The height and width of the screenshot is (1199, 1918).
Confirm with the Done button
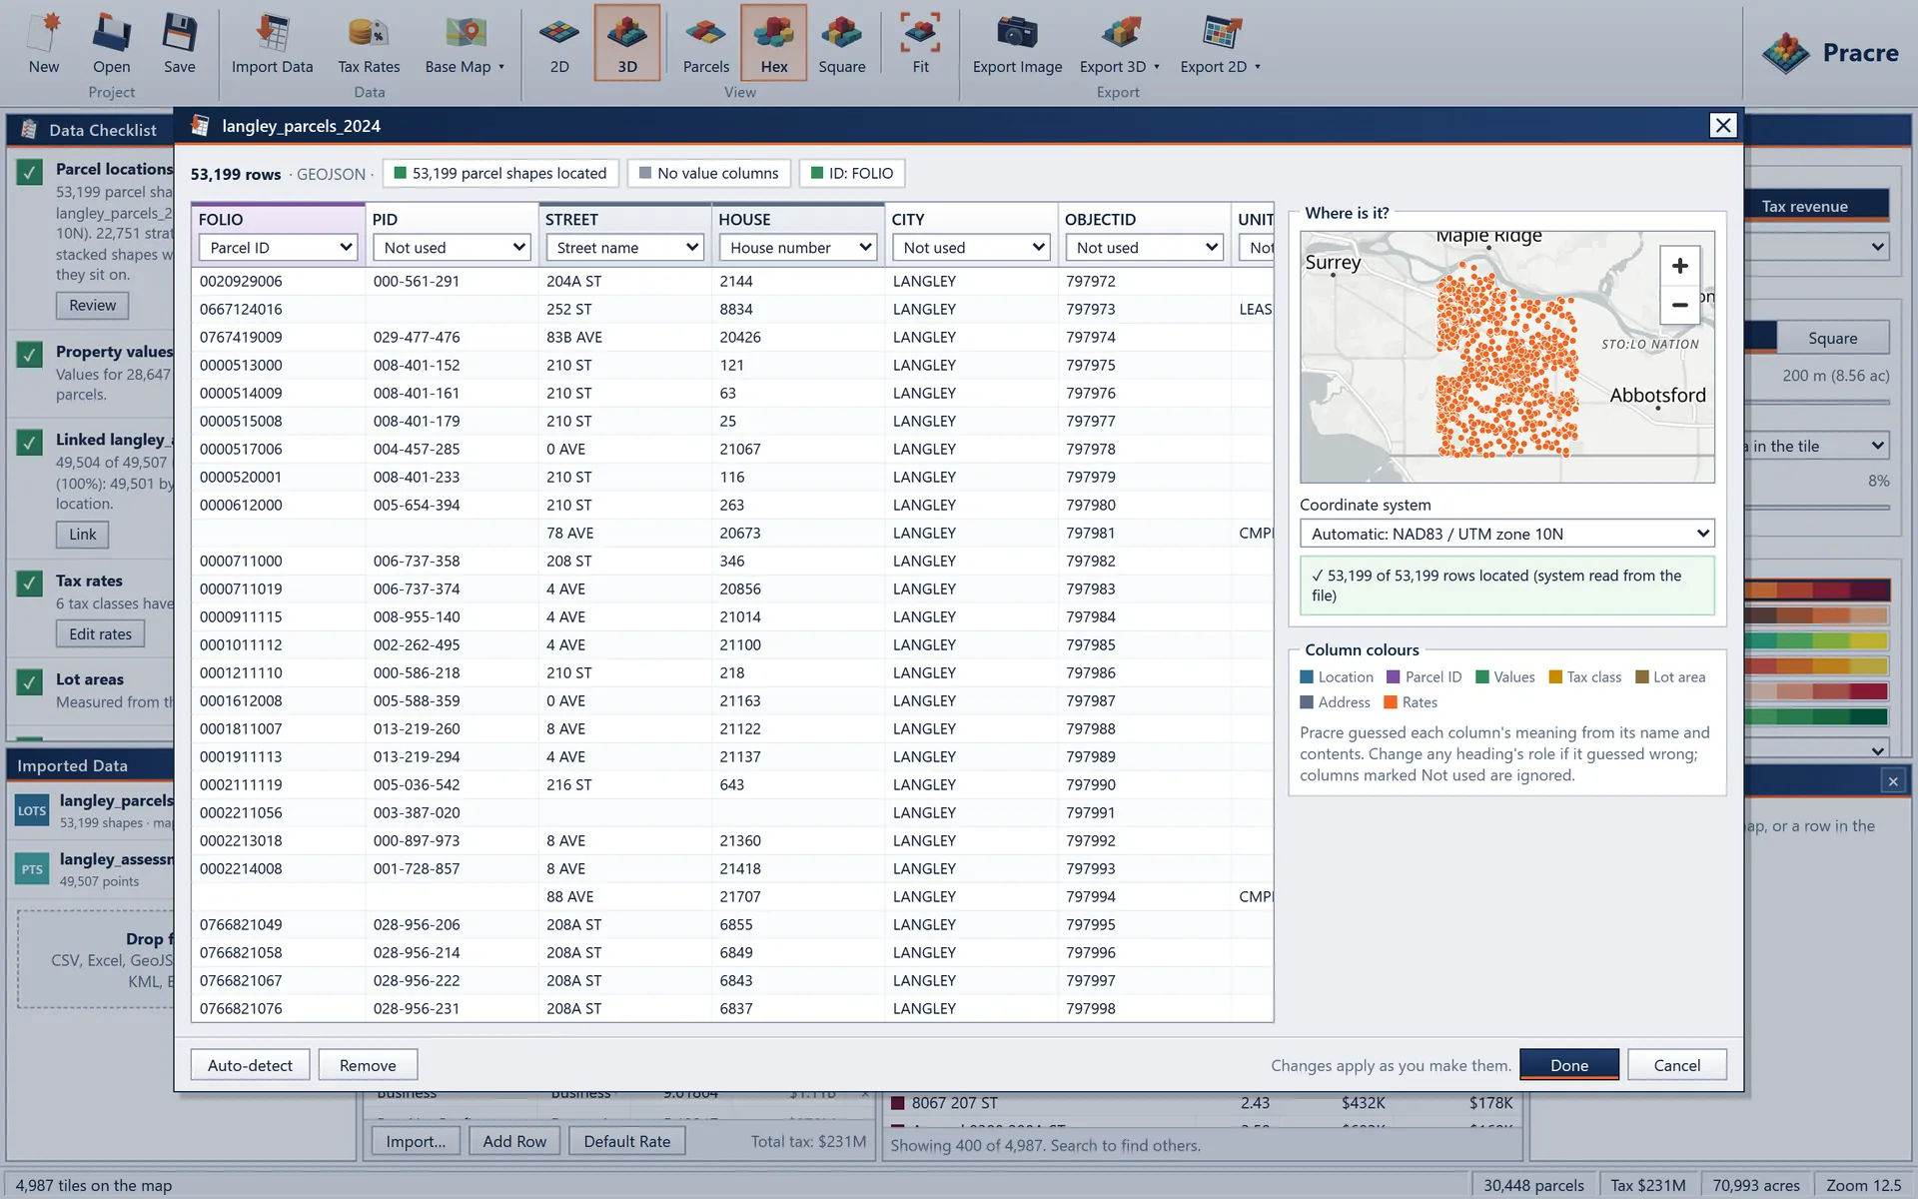pyautogui.click(x=1569, y=1065)
